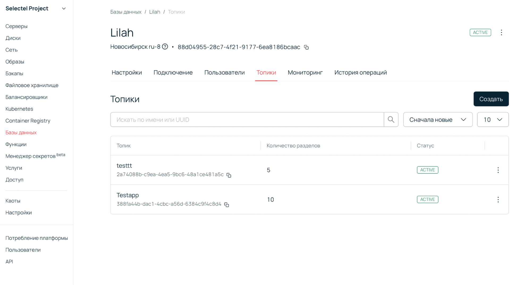The image size is (531, 285).
Task: Open Менеджер секретов in the sidebar
Action: (x=30, y=156)
